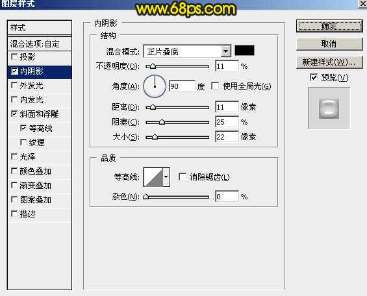Uncheck the 内阴影 checkbox

coord(14,71)
